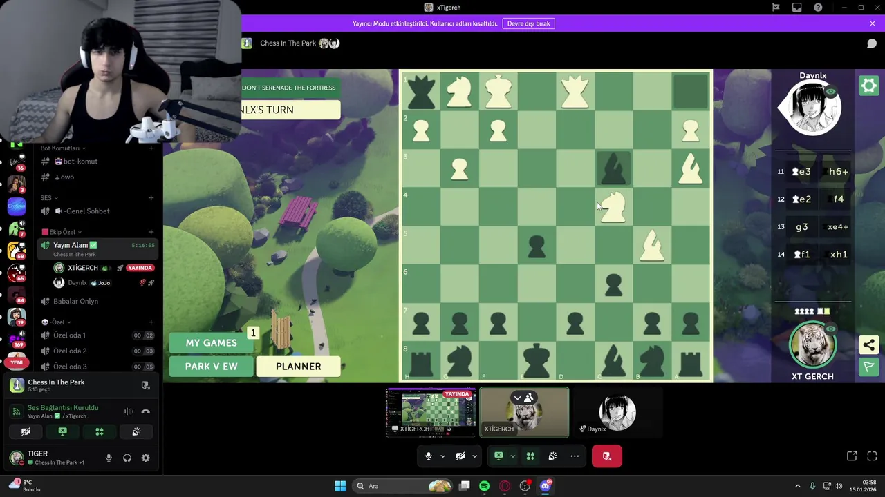Toggle camera in the sidebar voice panel
This screenshot has width=885, height=497.
pos(26,431)
